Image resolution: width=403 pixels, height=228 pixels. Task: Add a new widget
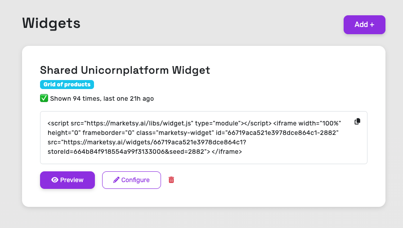(364, 25)
